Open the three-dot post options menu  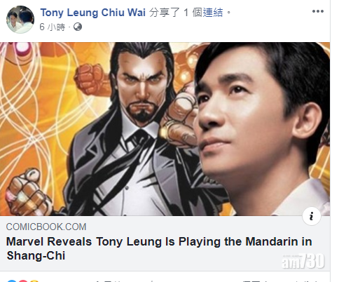[x=318, y=11]
